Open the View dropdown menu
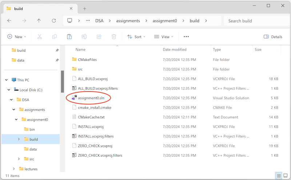This screenshot has width=291, height=180. (x=164, y=37)
